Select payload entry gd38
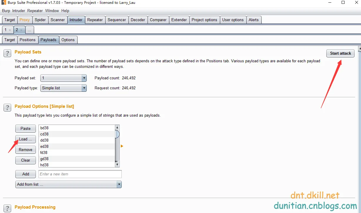The height and width of the screenshot is (213, 361). (77, 159)
